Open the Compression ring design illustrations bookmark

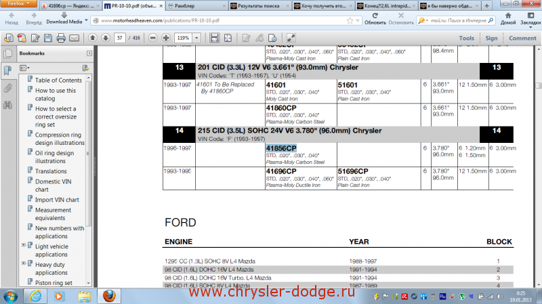click(60, 139)
